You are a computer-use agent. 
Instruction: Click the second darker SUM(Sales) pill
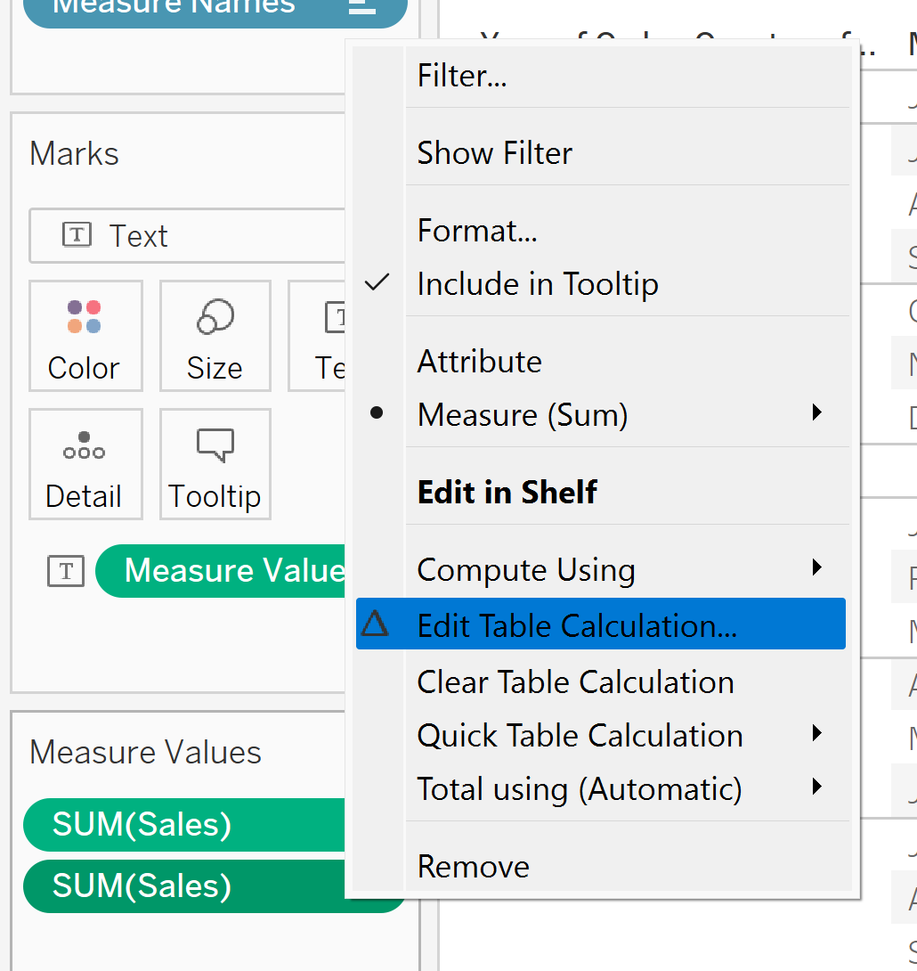point(178,885)
